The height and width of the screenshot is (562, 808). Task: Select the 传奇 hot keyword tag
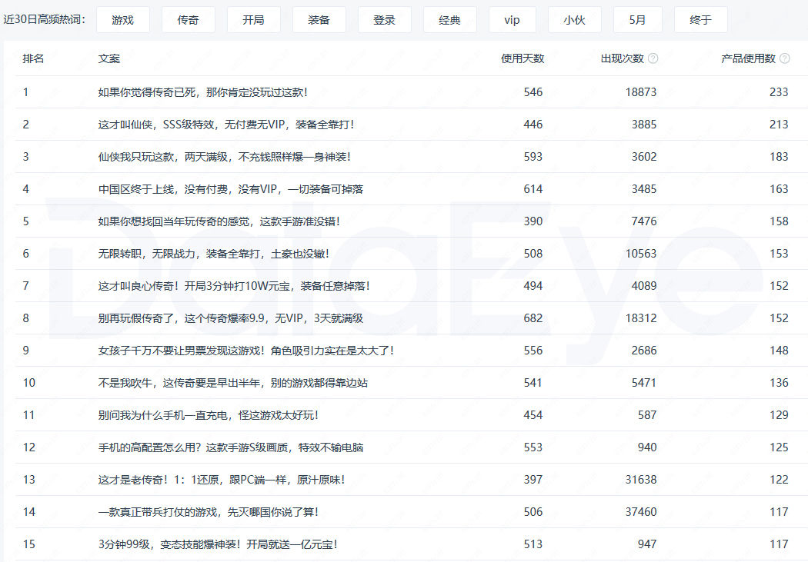[x=188, y=20]
